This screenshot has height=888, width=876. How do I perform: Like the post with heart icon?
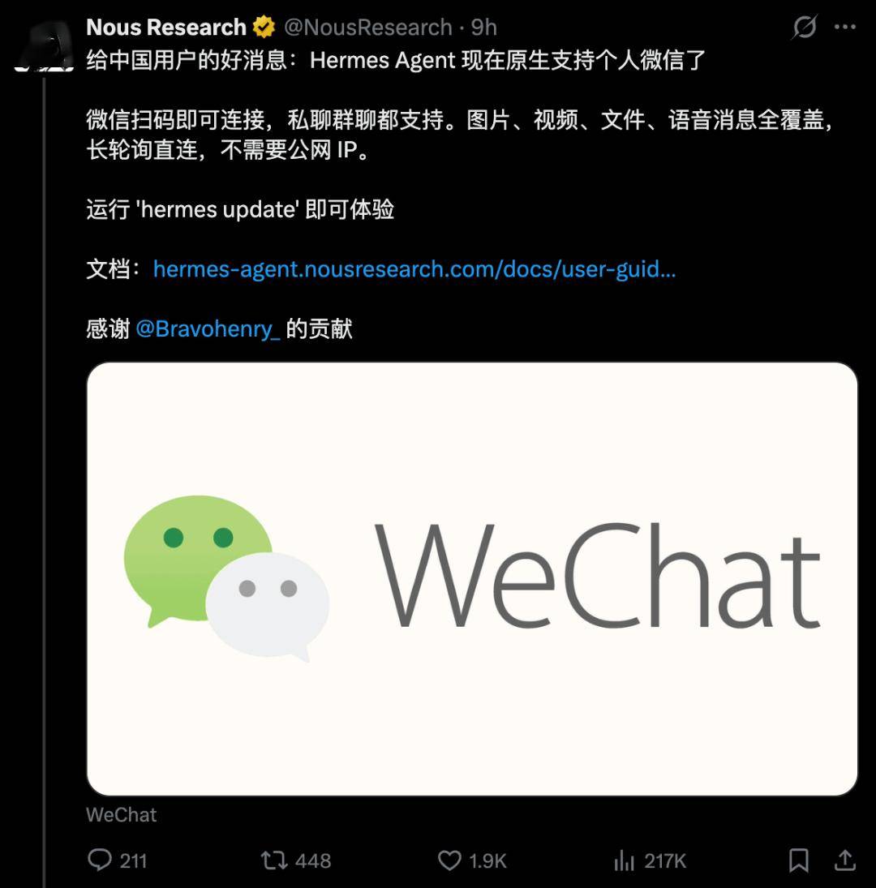point(449,860)
